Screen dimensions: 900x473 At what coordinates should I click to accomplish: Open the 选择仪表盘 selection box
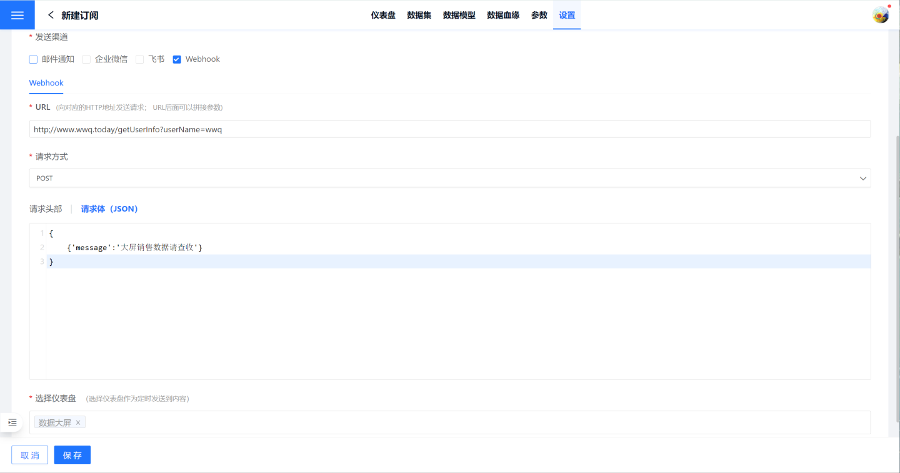pyautogui.click(x=475, y=422)
